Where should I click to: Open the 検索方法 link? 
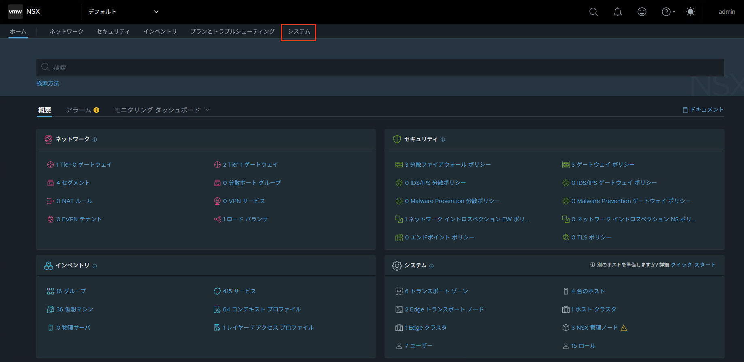[x=48, y=83]
